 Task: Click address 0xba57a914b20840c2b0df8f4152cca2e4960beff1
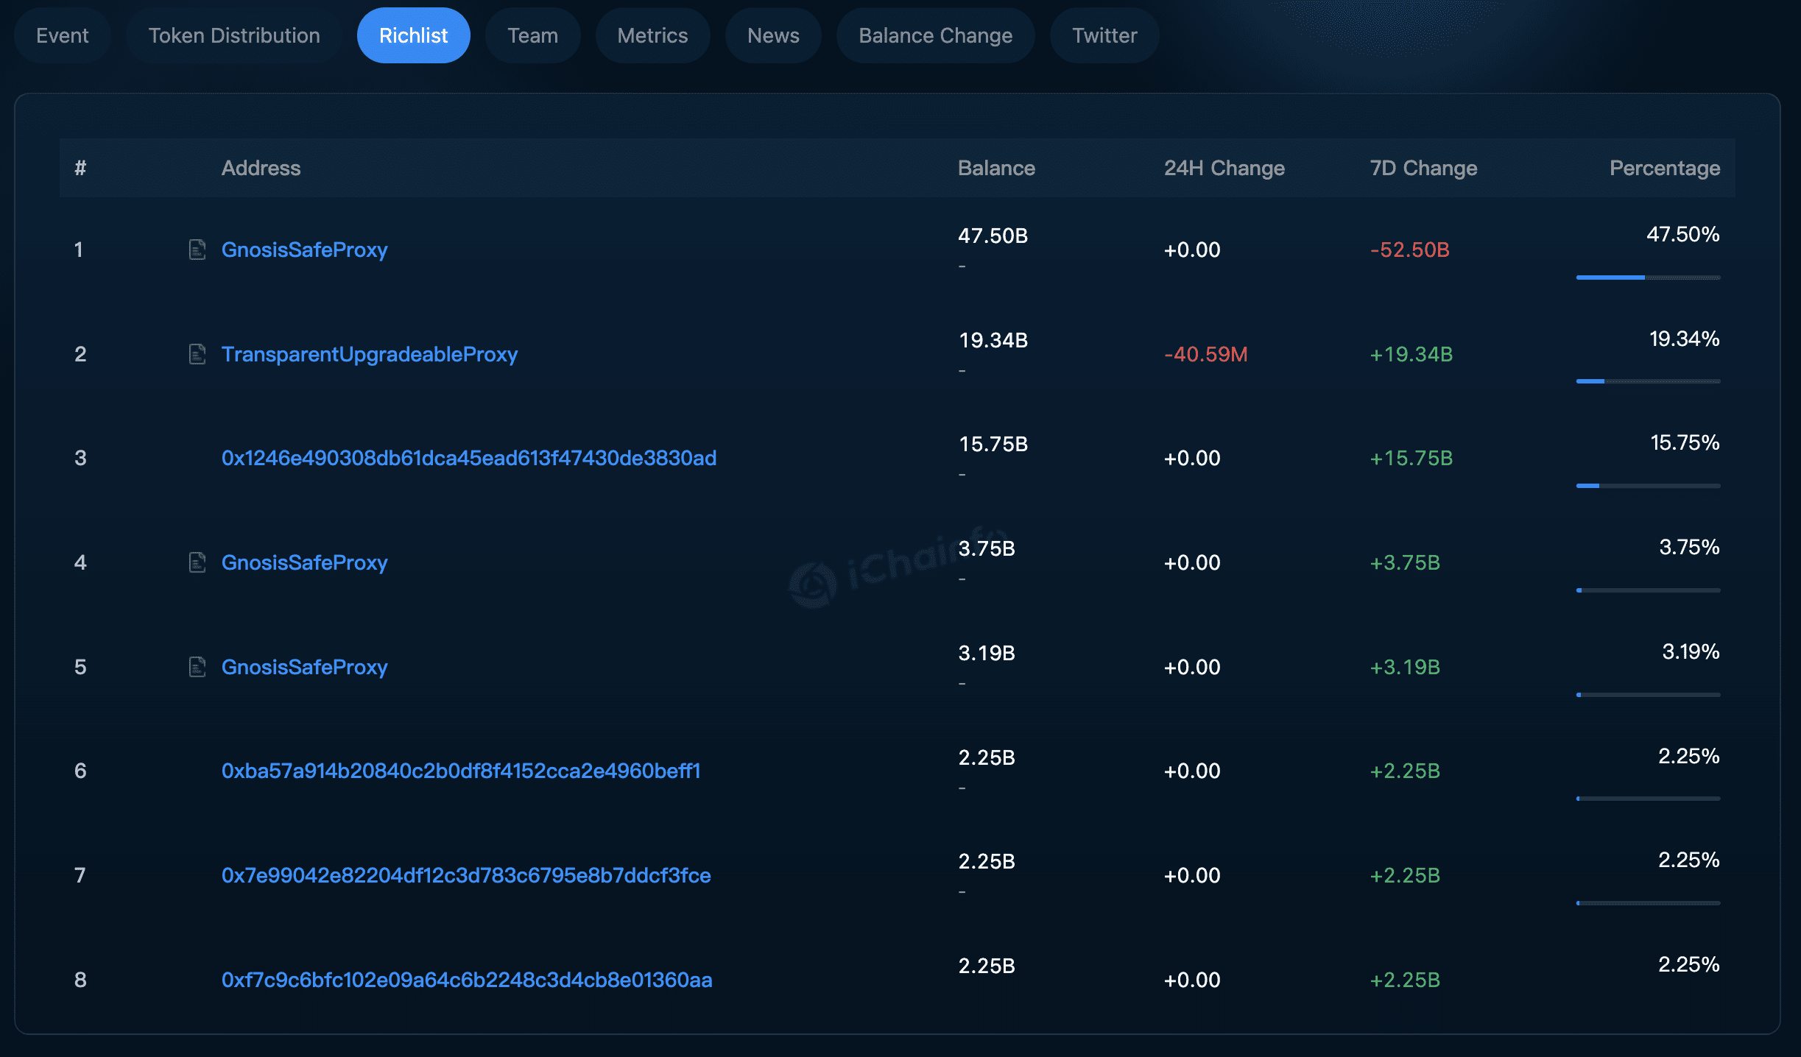(x=462, y=771)
